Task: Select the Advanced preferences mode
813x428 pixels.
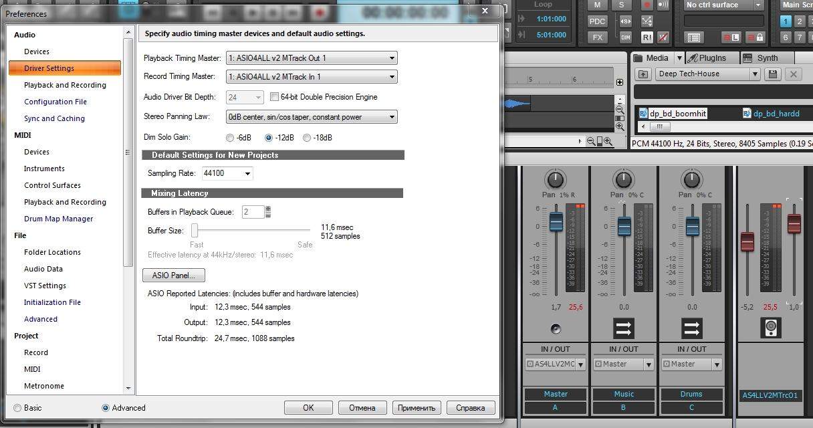Action: pos(106,408)
